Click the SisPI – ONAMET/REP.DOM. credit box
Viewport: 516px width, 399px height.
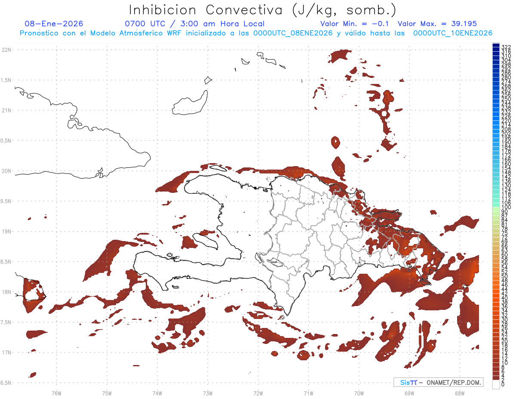pos(439,382)
